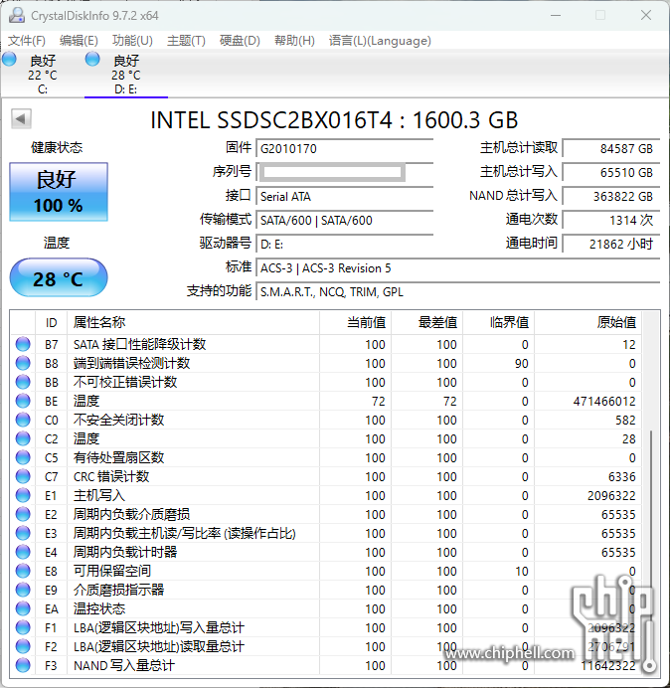670x688 pixels.
Task: Click status orb for BE 温度 row
Action: click(x=23, y=401)
